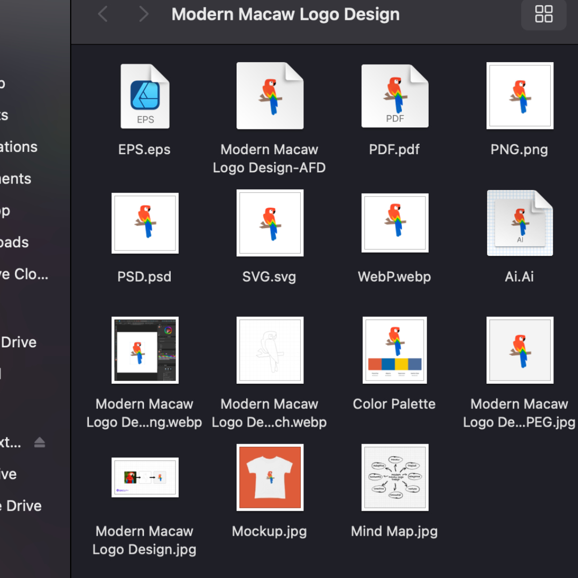This screenshot has width=578, height=578.
Task: Click the Modern Macaw Logo Design window title
Action: [x=285, y=14]
